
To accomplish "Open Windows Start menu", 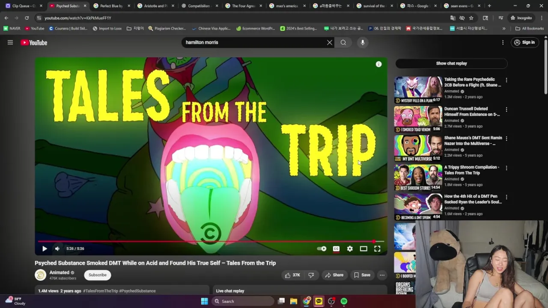I will [204, 301].
